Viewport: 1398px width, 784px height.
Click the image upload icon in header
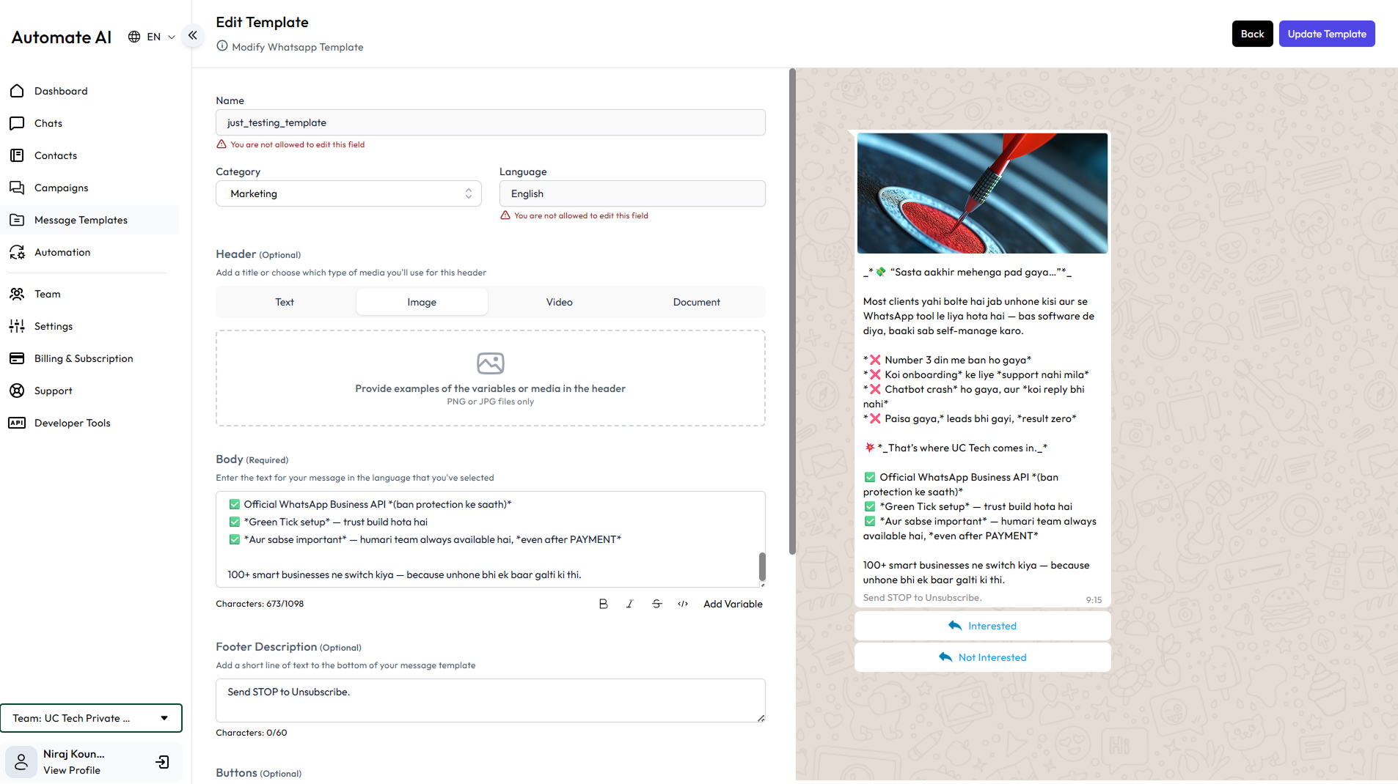pos(490,363)
